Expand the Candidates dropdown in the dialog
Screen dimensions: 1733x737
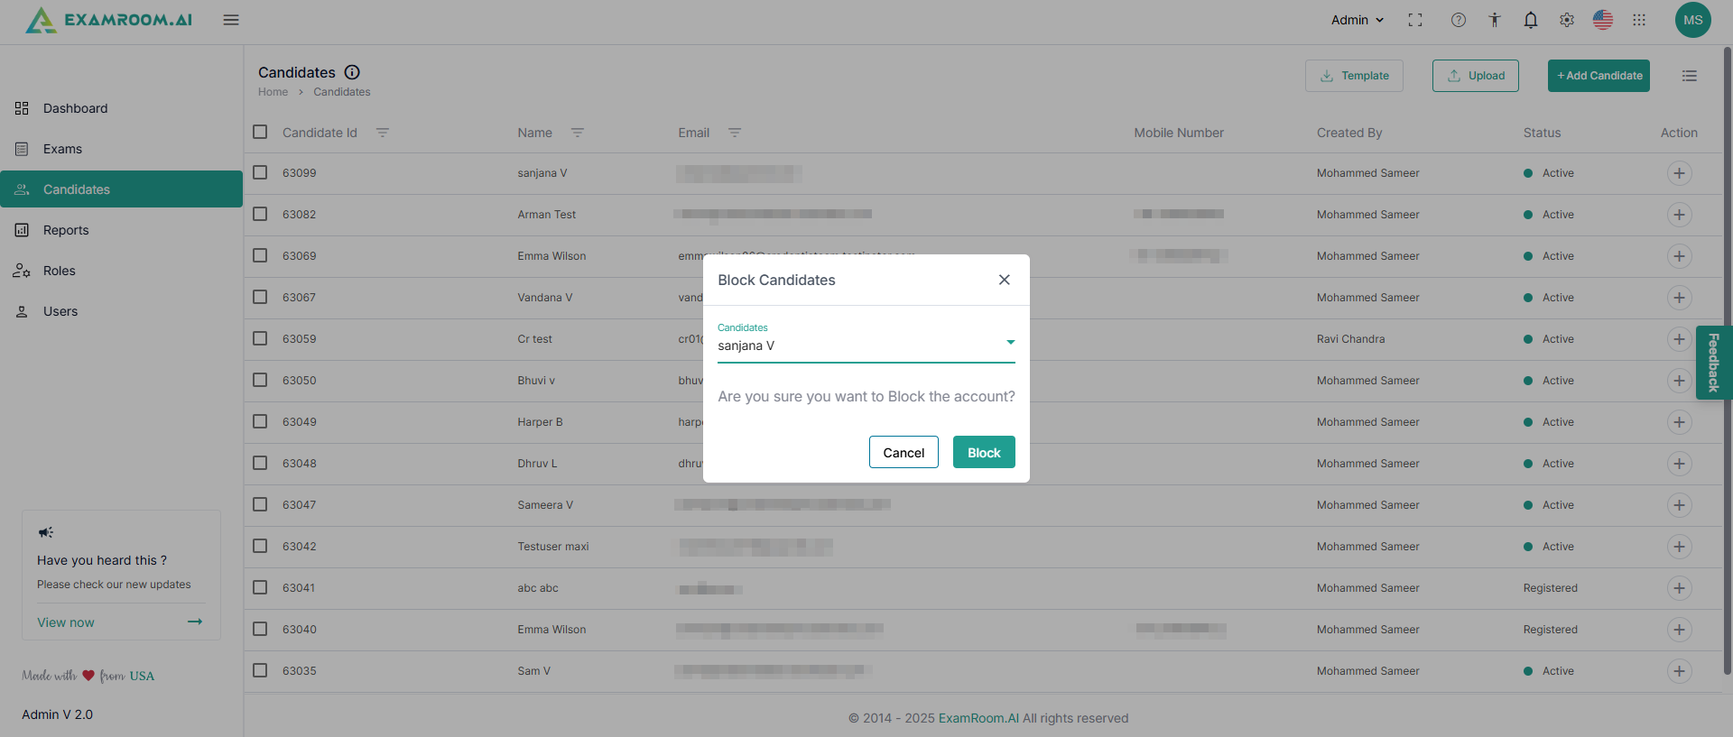tap(1010, 343)
